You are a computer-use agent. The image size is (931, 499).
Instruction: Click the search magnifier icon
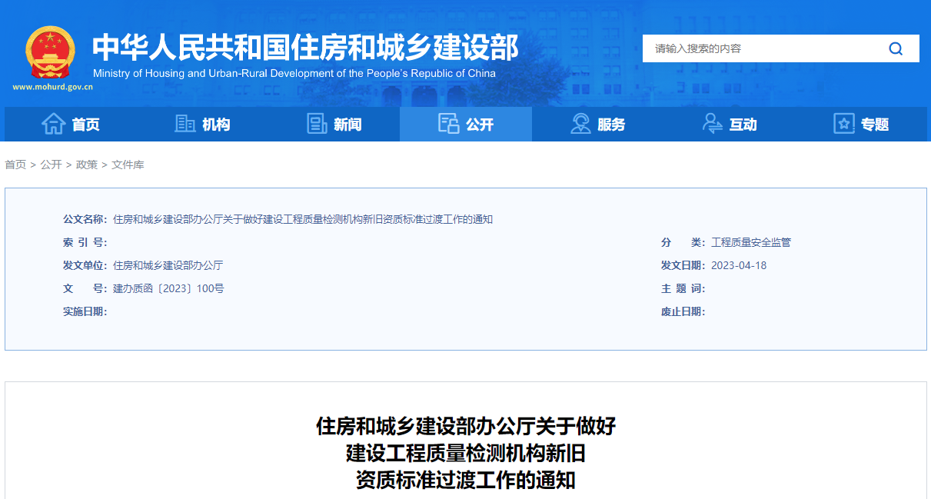point(896,48)
